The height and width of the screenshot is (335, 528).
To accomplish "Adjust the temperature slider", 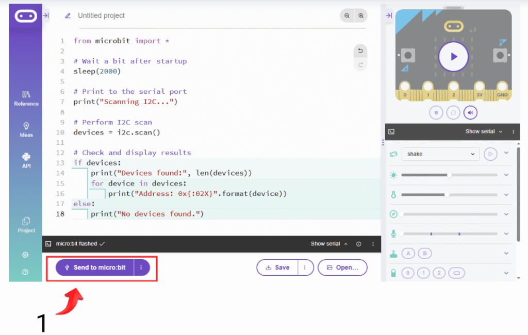I will (447, 195).
